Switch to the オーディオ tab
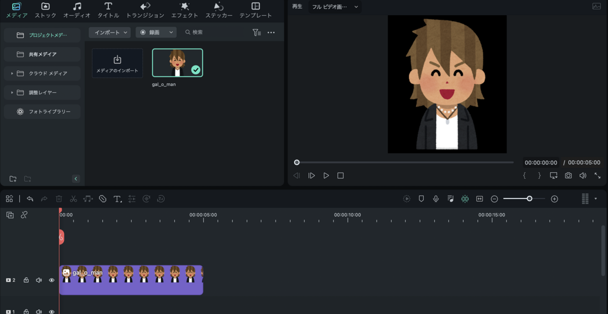Viewport: 608px width, 314px height. (x=77, y=10)
